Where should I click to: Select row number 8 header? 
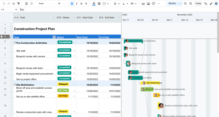click(5, 64)
